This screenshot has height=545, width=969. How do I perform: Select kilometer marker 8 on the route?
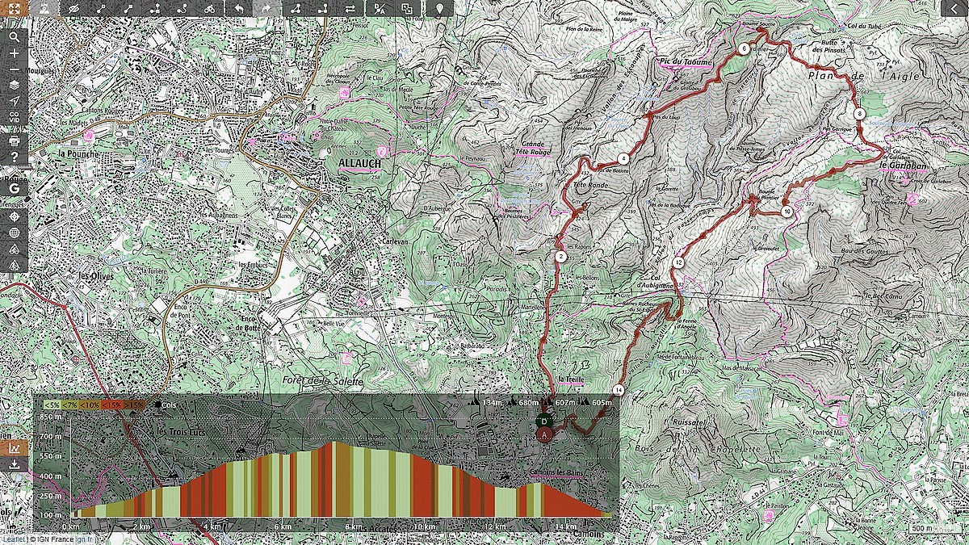pyautogui.click(x=860, y=114)
